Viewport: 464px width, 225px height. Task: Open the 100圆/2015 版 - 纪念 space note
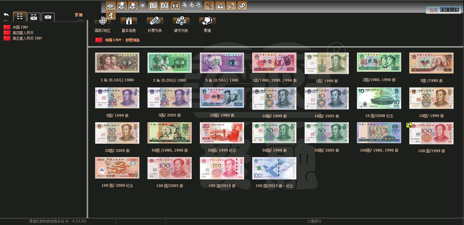(x=274, y=168)
